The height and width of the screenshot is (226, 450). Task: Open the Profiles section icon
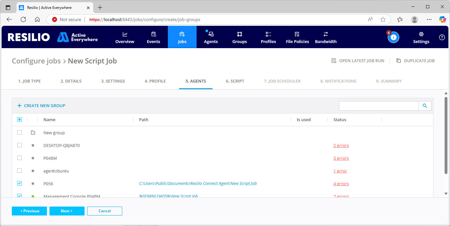tap(268, 34)
